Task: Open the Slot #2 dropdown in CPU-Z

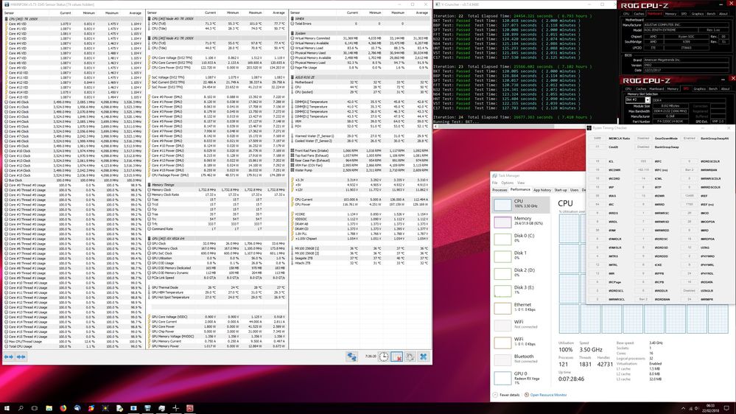Action: tap(648, 100)
